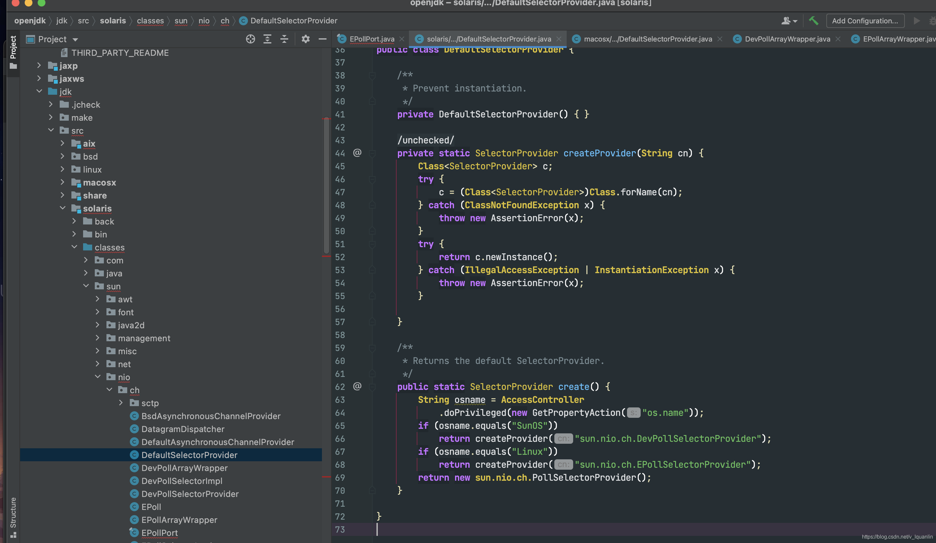Click the locate/select opened file crosshair icon
The height and width of the screenshot is (543, 936).
click(x=250, y=39)
